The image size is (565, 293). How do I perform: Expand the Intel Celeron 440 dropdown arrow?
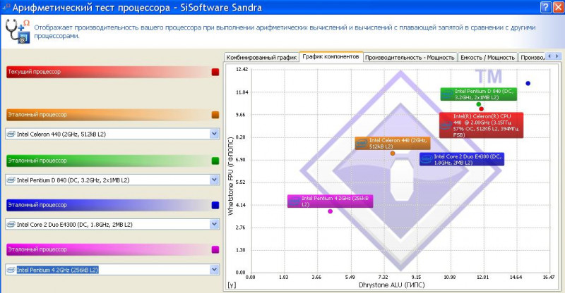214,134
